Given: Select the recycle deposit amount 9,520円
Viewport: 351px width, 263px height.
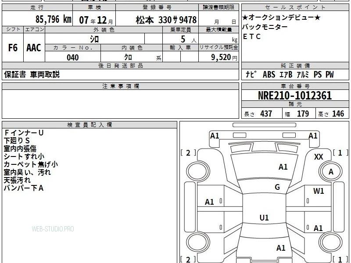Looking at the screenshot, I should click(224, 57).
